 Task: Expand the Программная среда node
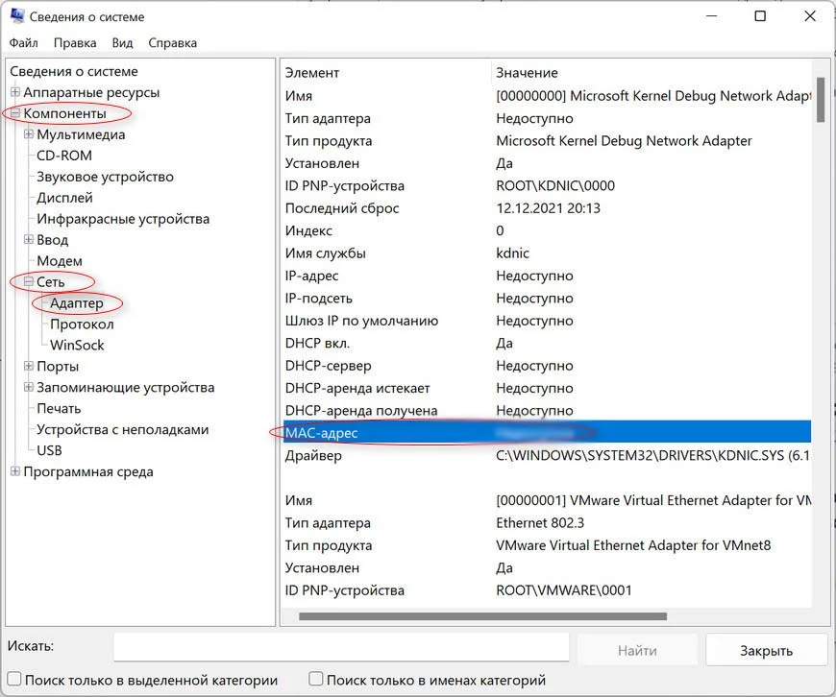point(15,472)
